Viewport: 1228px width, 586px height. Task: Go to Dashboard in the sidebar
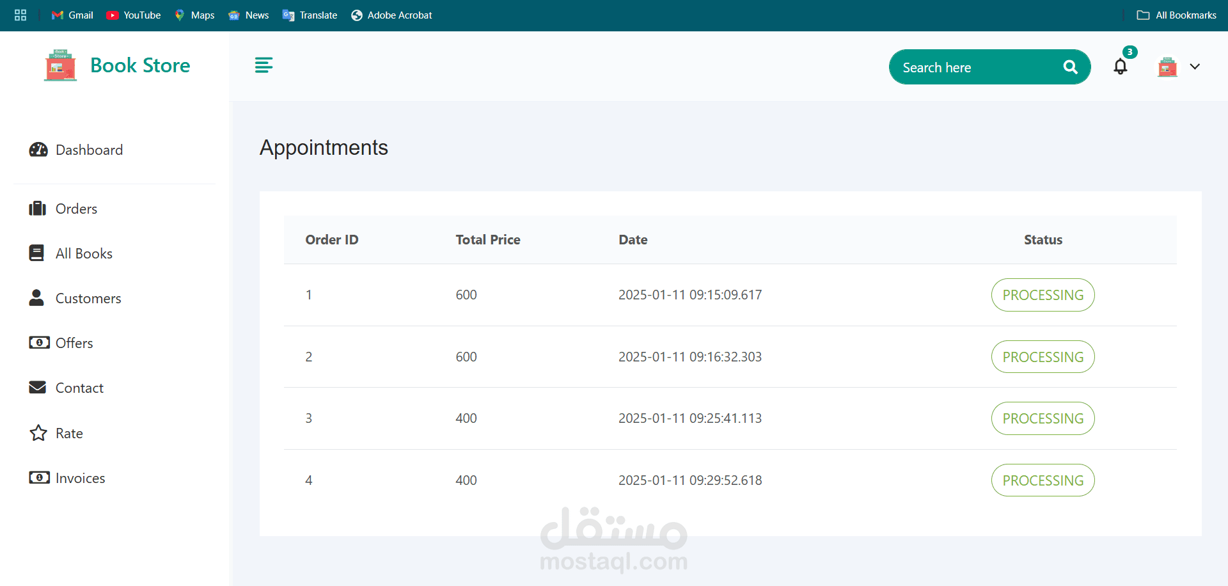(x=89, y=150)
